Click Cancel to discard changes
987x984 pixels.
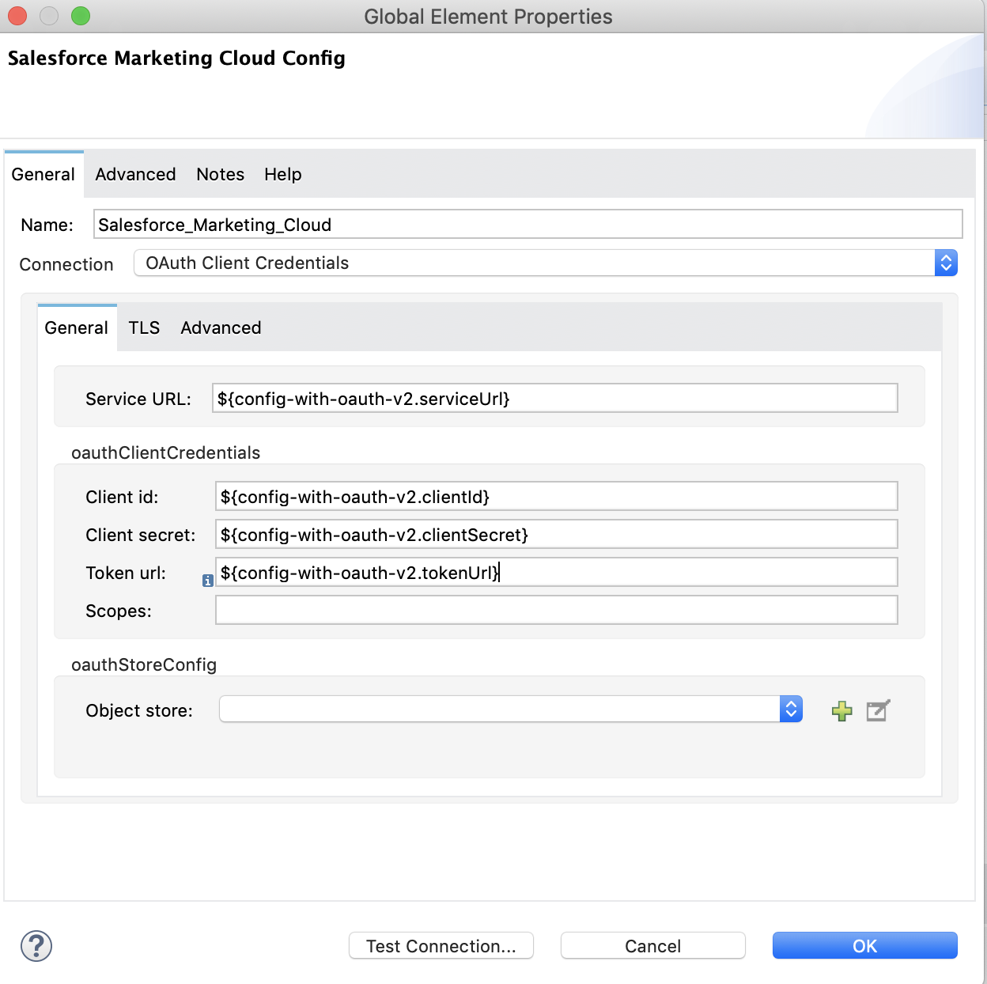coord(652,945)
